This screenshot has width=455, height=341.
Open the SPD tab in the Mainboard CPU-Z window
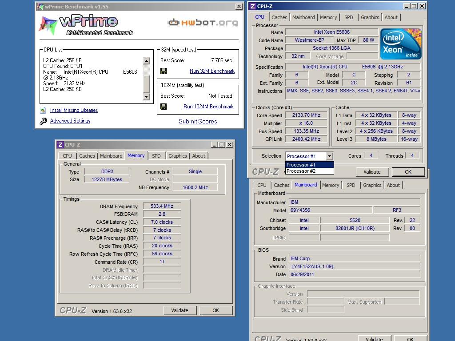pyautogui.click(x=351, y=185)
